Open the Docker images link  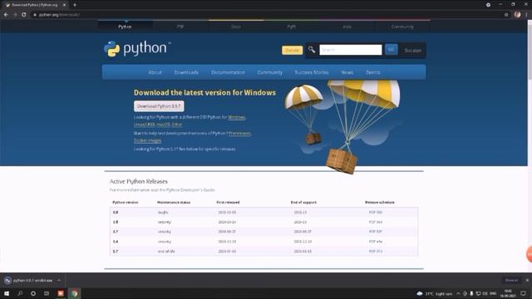coord(147,140)
